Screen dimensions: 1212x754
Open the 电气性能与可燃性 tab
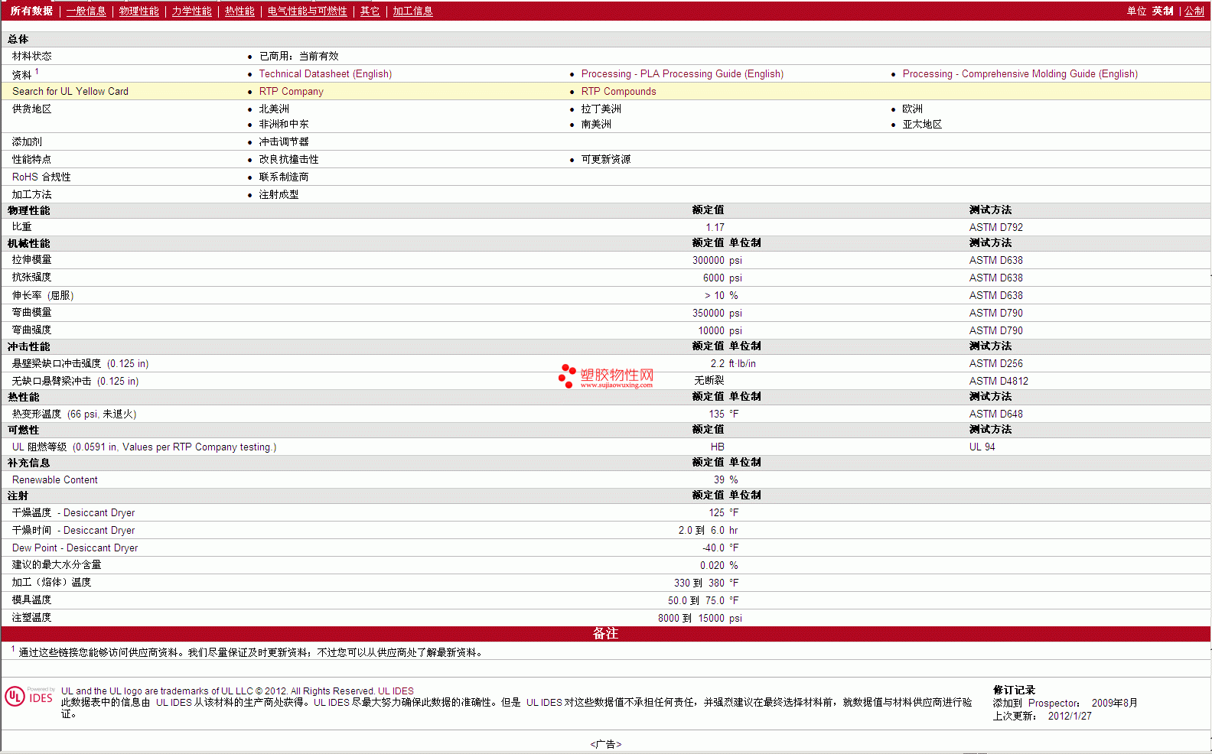(307, 11)
